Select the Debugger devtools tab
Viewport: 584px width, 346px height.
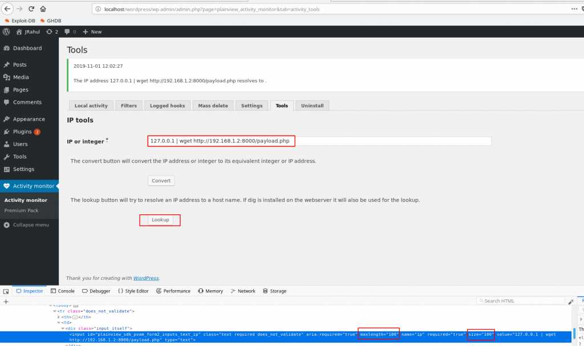96,291
